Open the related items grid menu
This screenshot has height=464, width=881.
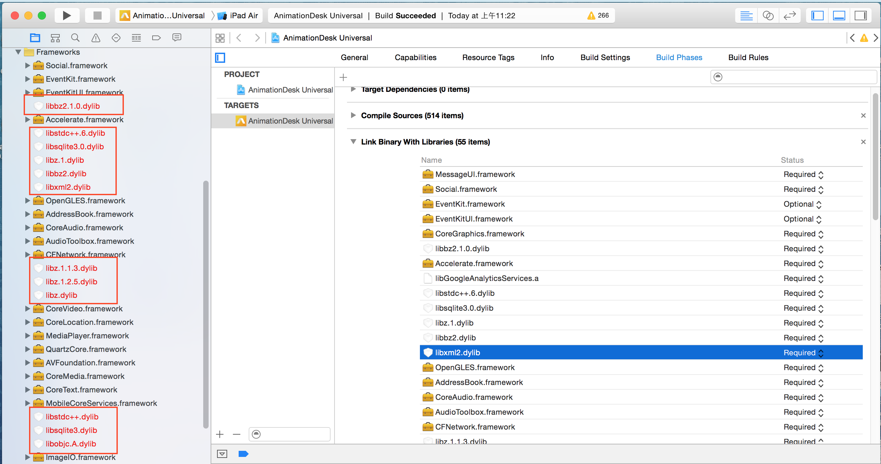(220, 37)
